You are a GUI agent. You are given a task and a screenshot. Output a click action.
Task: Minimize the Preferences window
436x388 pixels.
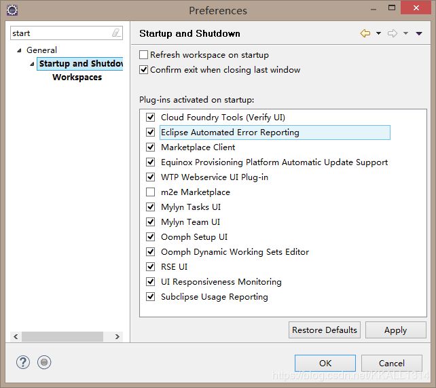(x=374, y=9)
